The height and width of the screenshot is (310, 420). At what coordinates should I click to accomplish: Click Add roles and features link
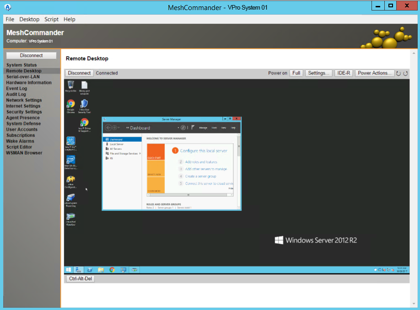(201, 162)
